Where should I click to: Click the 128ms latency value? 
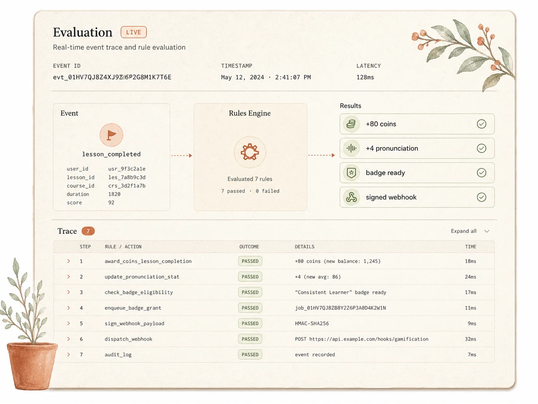click(x=365, y=77)
